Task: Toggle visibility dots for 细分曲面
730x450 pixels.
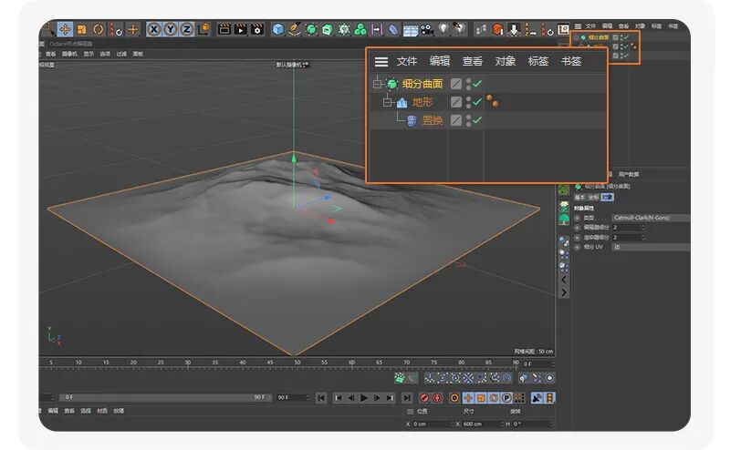Action: pyautogui.click(x=468, y=84)
